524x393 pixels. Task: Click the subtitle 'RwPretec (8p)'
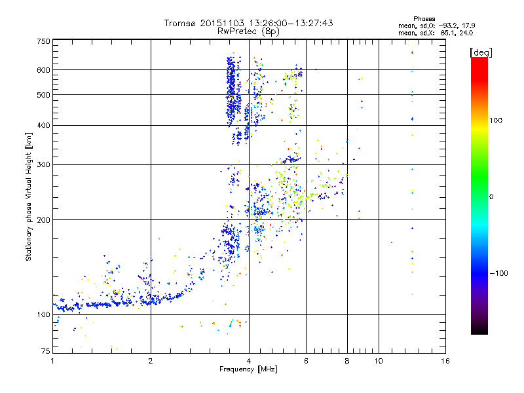coord(248,31)
